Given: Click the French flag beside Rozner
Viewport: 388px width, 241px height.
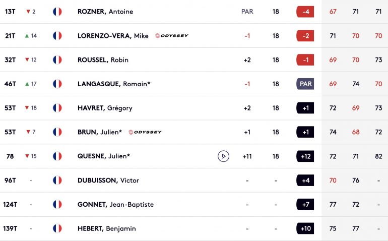Looking at the screenshot, I should pos(57,12).
